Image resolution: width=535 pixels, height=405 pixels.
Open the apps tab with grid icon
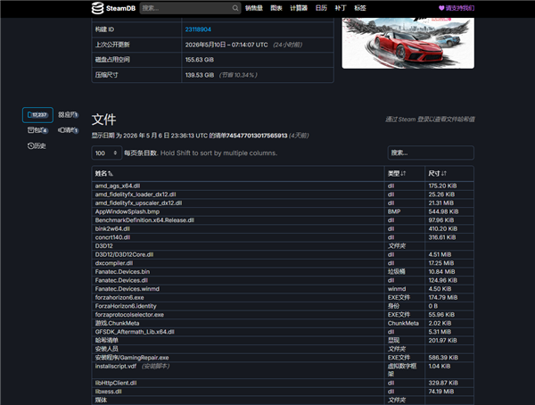point(69,115)
